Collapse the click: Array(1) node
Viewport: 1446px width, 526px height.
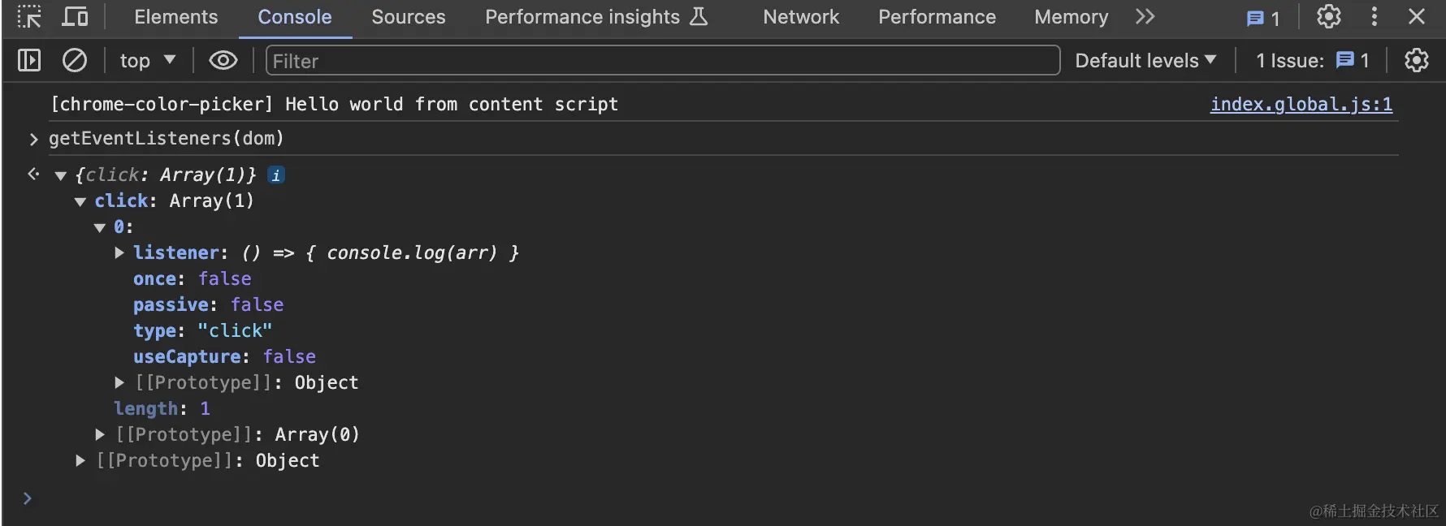pos(80,201)
